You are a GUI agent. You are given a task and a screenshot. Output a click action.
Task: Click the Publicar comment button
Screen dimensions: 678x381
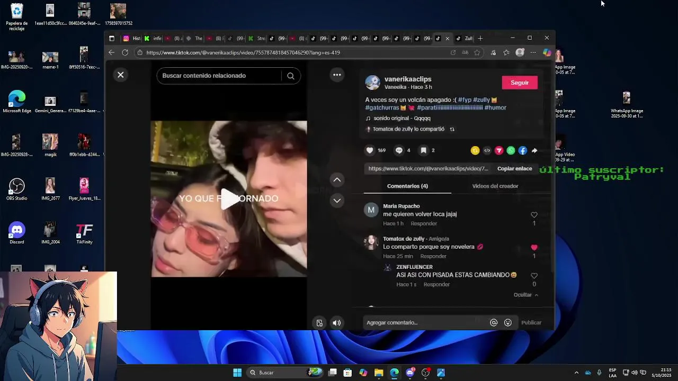click(x=531, y=323)
